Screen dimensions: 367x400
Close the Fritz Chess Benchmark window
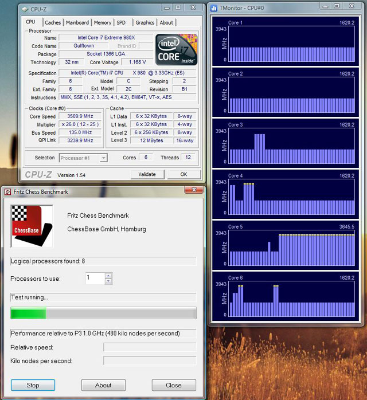click(194, 190)
